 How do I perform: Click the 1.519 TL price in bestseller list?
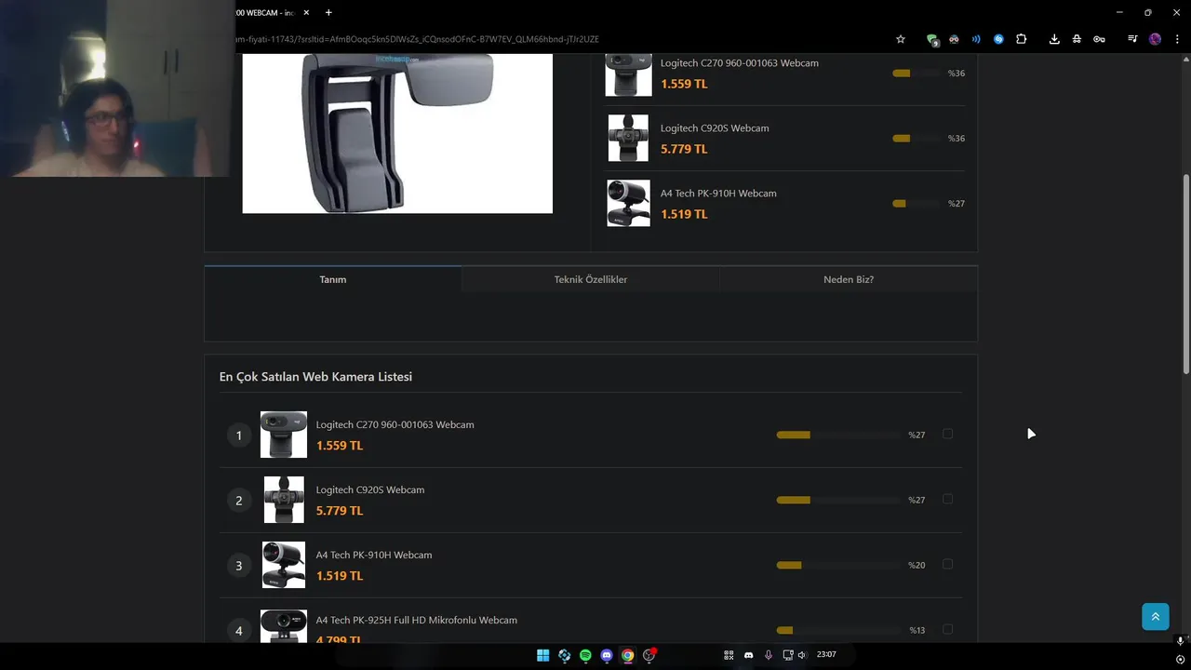pos(340,576)
